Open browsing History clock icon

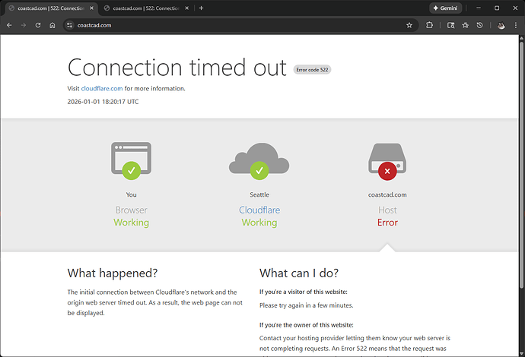pos(479,25)
